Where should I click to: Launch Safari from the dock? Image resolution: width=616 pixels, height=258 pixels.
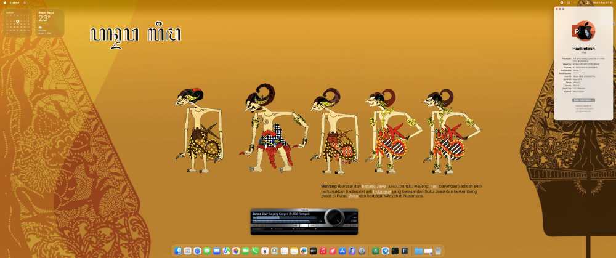click(x=197, y=251)
